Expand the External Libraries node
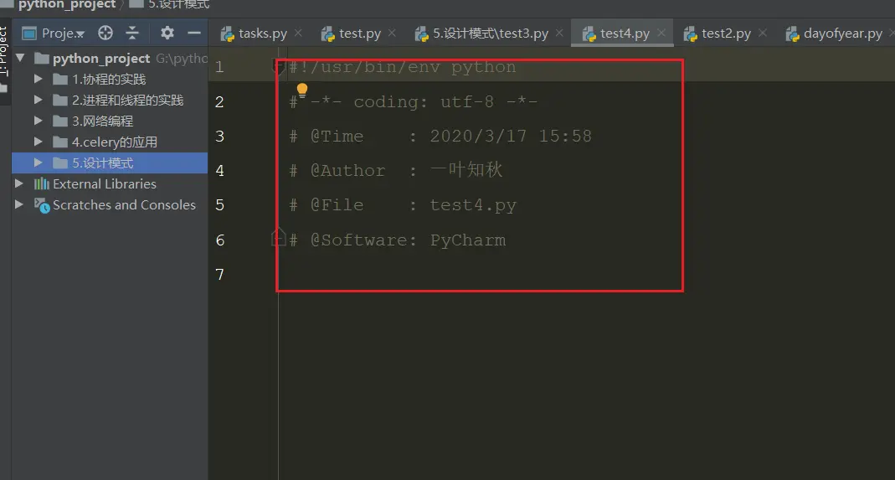 pos(20,184)
